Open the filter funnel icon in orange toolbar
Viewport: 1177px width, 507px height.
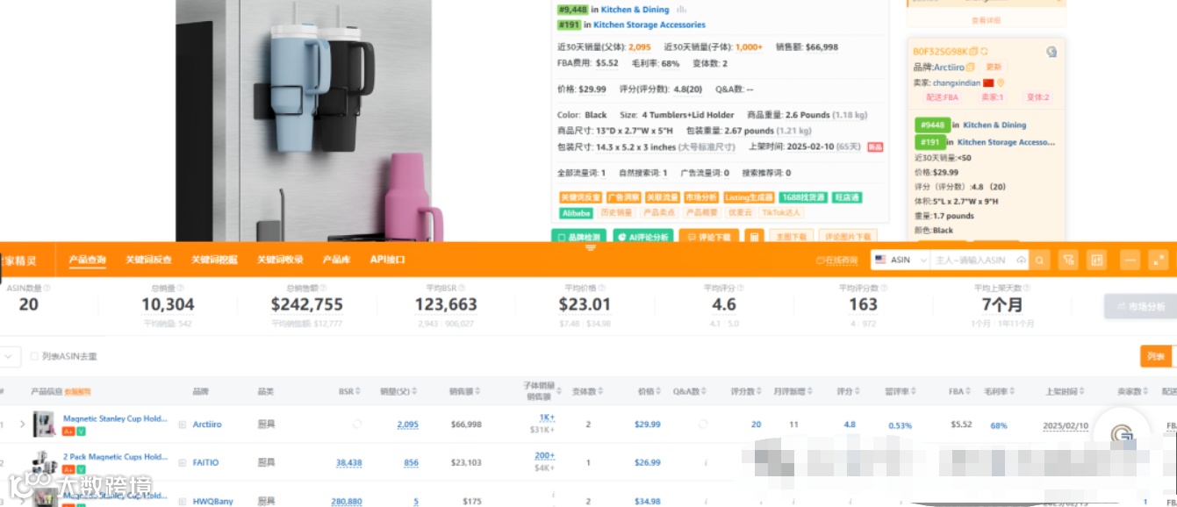click(1068, 260)
